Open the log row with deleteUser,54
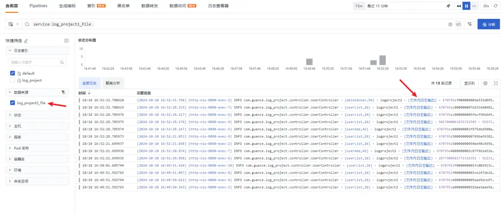Image resolution: width=502 pixels, height=213 pixels. [288, 100]
